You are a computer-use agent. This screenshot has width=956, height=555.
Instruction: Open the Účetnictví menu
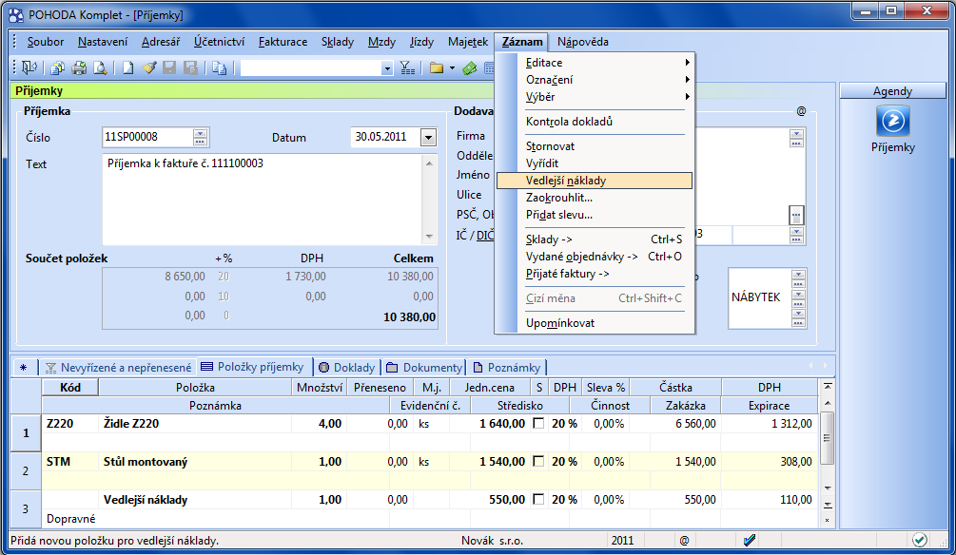point(219,42)
